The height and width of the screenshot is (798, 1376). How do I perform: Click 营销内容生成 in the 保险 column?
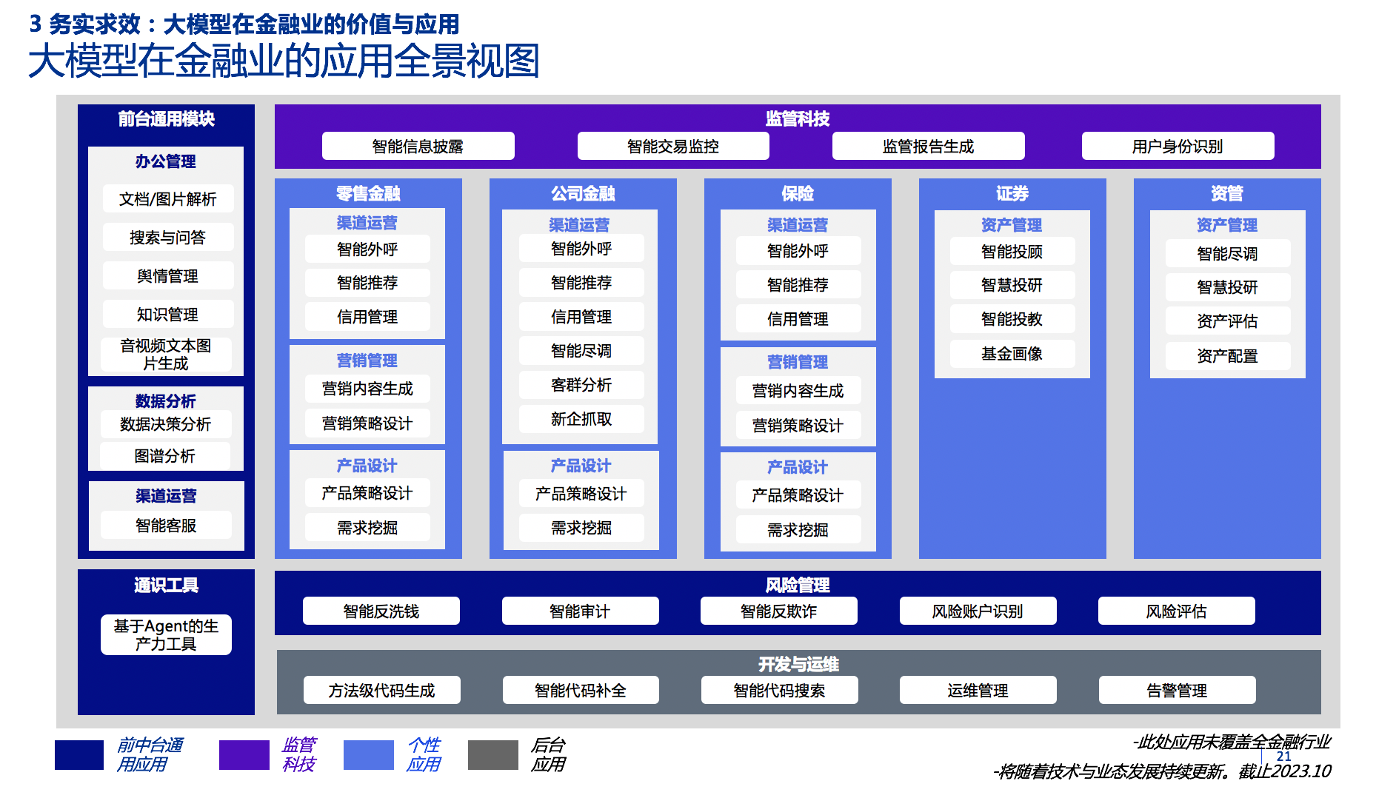pos(798,390)
